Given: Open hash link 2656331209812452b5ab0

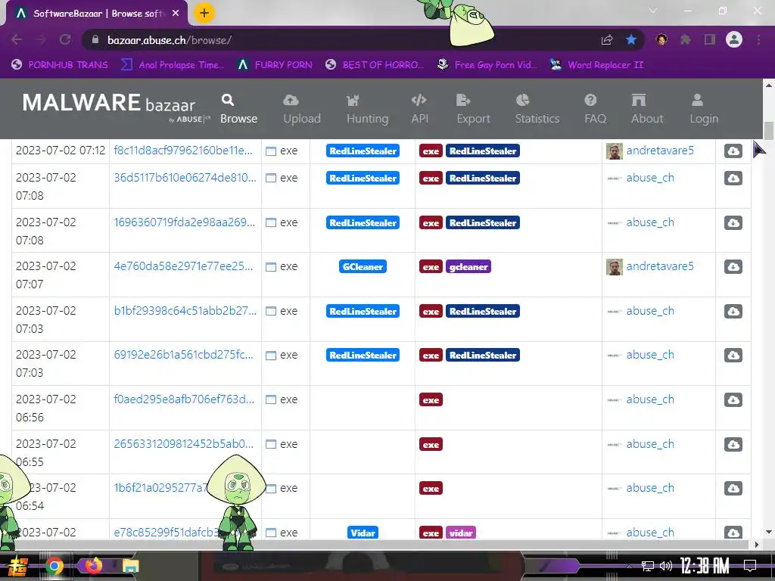Looking at the screenshot, I should point(183,443).
